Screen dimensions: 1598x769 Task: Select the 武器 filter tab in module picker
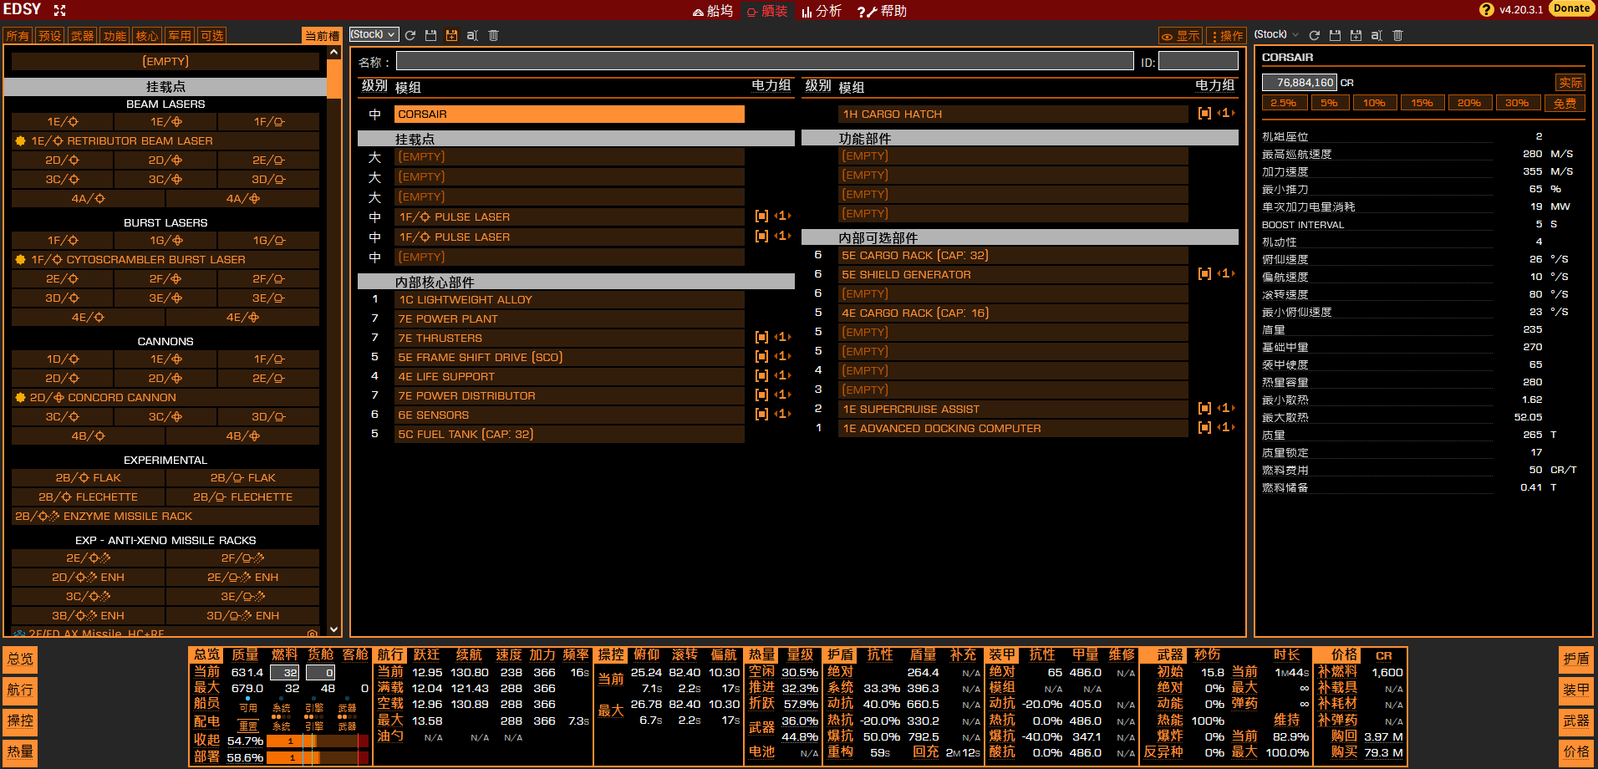pyautogui.click(x=82, y=36)
